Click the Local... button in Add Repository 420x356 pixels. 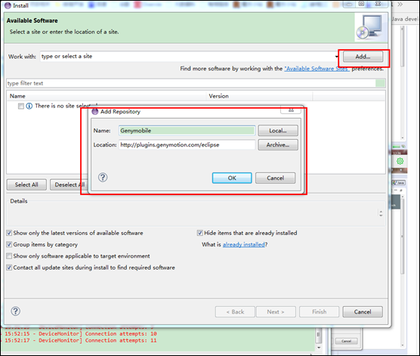(x=278, y=131)
